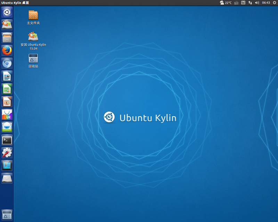Open the Ubuntu Kylin Software Center
Viewport: 278px width, 222px height.
tap(7, 114)
